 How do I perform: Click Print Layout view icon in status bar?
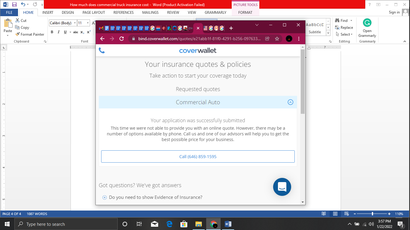pos(335,214)
